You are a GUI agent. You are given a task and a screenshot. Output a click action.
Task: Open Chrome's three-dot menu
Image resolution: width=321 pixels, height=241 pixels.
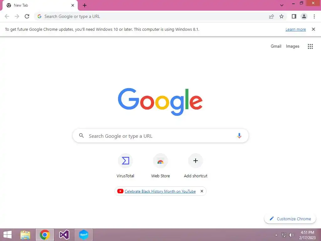(314, 16)
